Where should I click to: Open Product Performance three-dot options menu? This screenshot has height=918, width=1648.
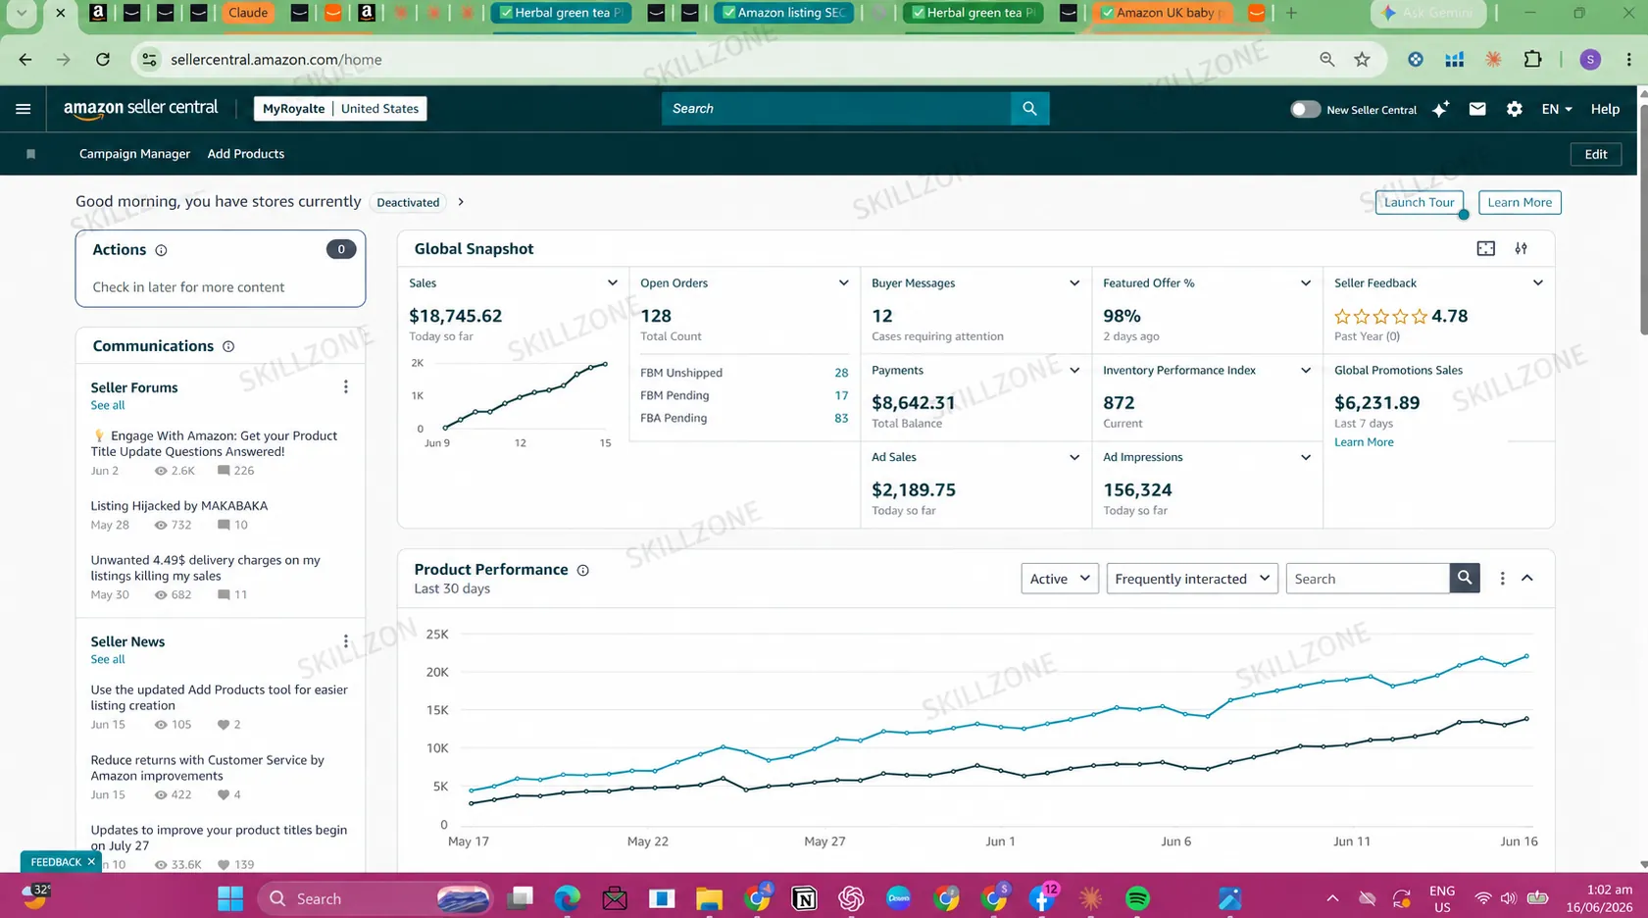1502,579
